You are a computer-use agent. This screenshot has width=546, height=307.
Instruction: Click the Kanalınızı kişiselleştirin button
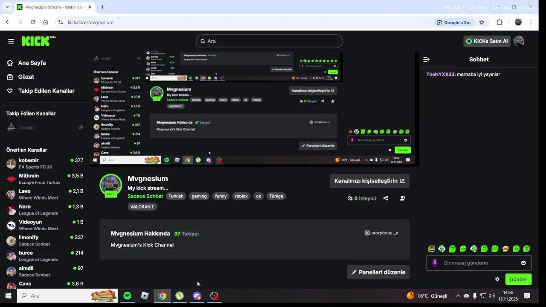point(369,181)
